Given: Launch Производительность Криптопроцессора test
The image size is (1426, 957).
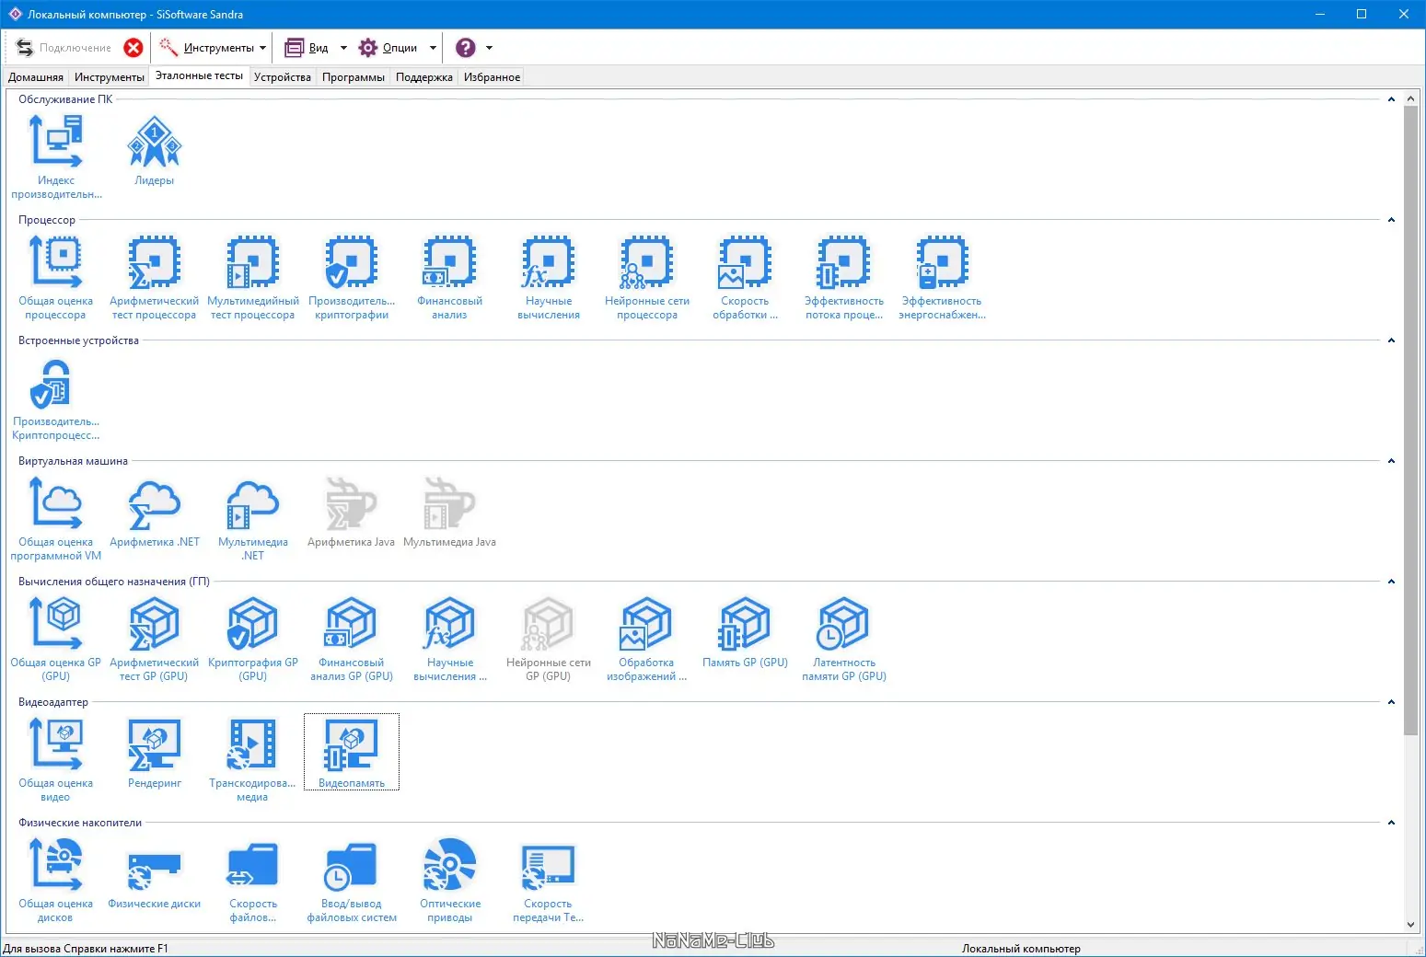Looking at the screenshot, I should [x=56, y=398].
